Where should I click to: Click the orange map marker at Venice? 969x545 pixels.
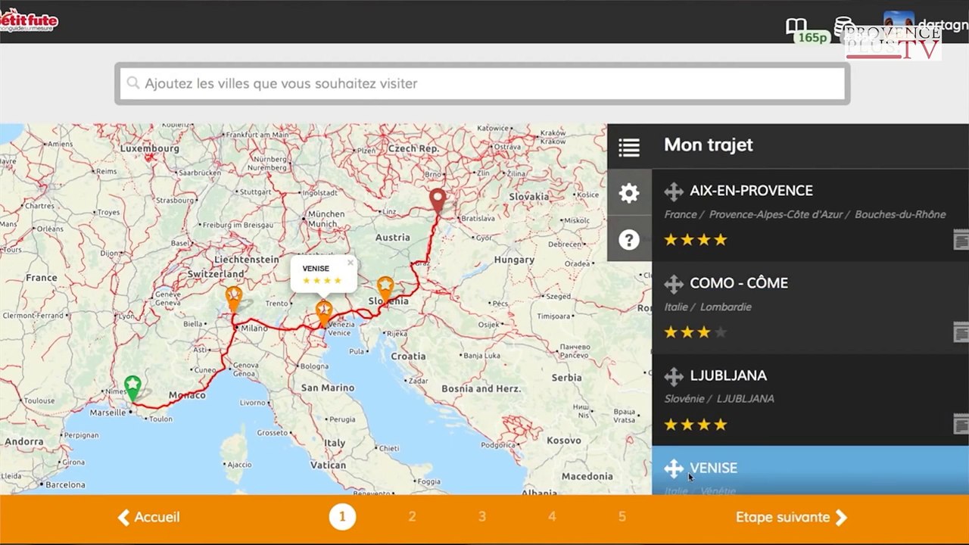coord(324,313)
